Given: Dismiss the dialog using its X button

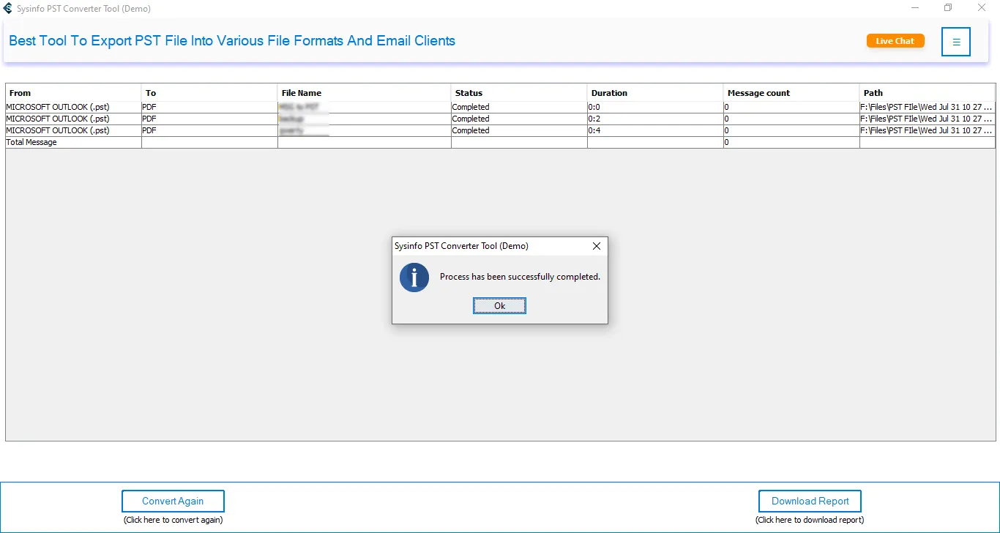Looking at the screenshot, I should [596, 246].
